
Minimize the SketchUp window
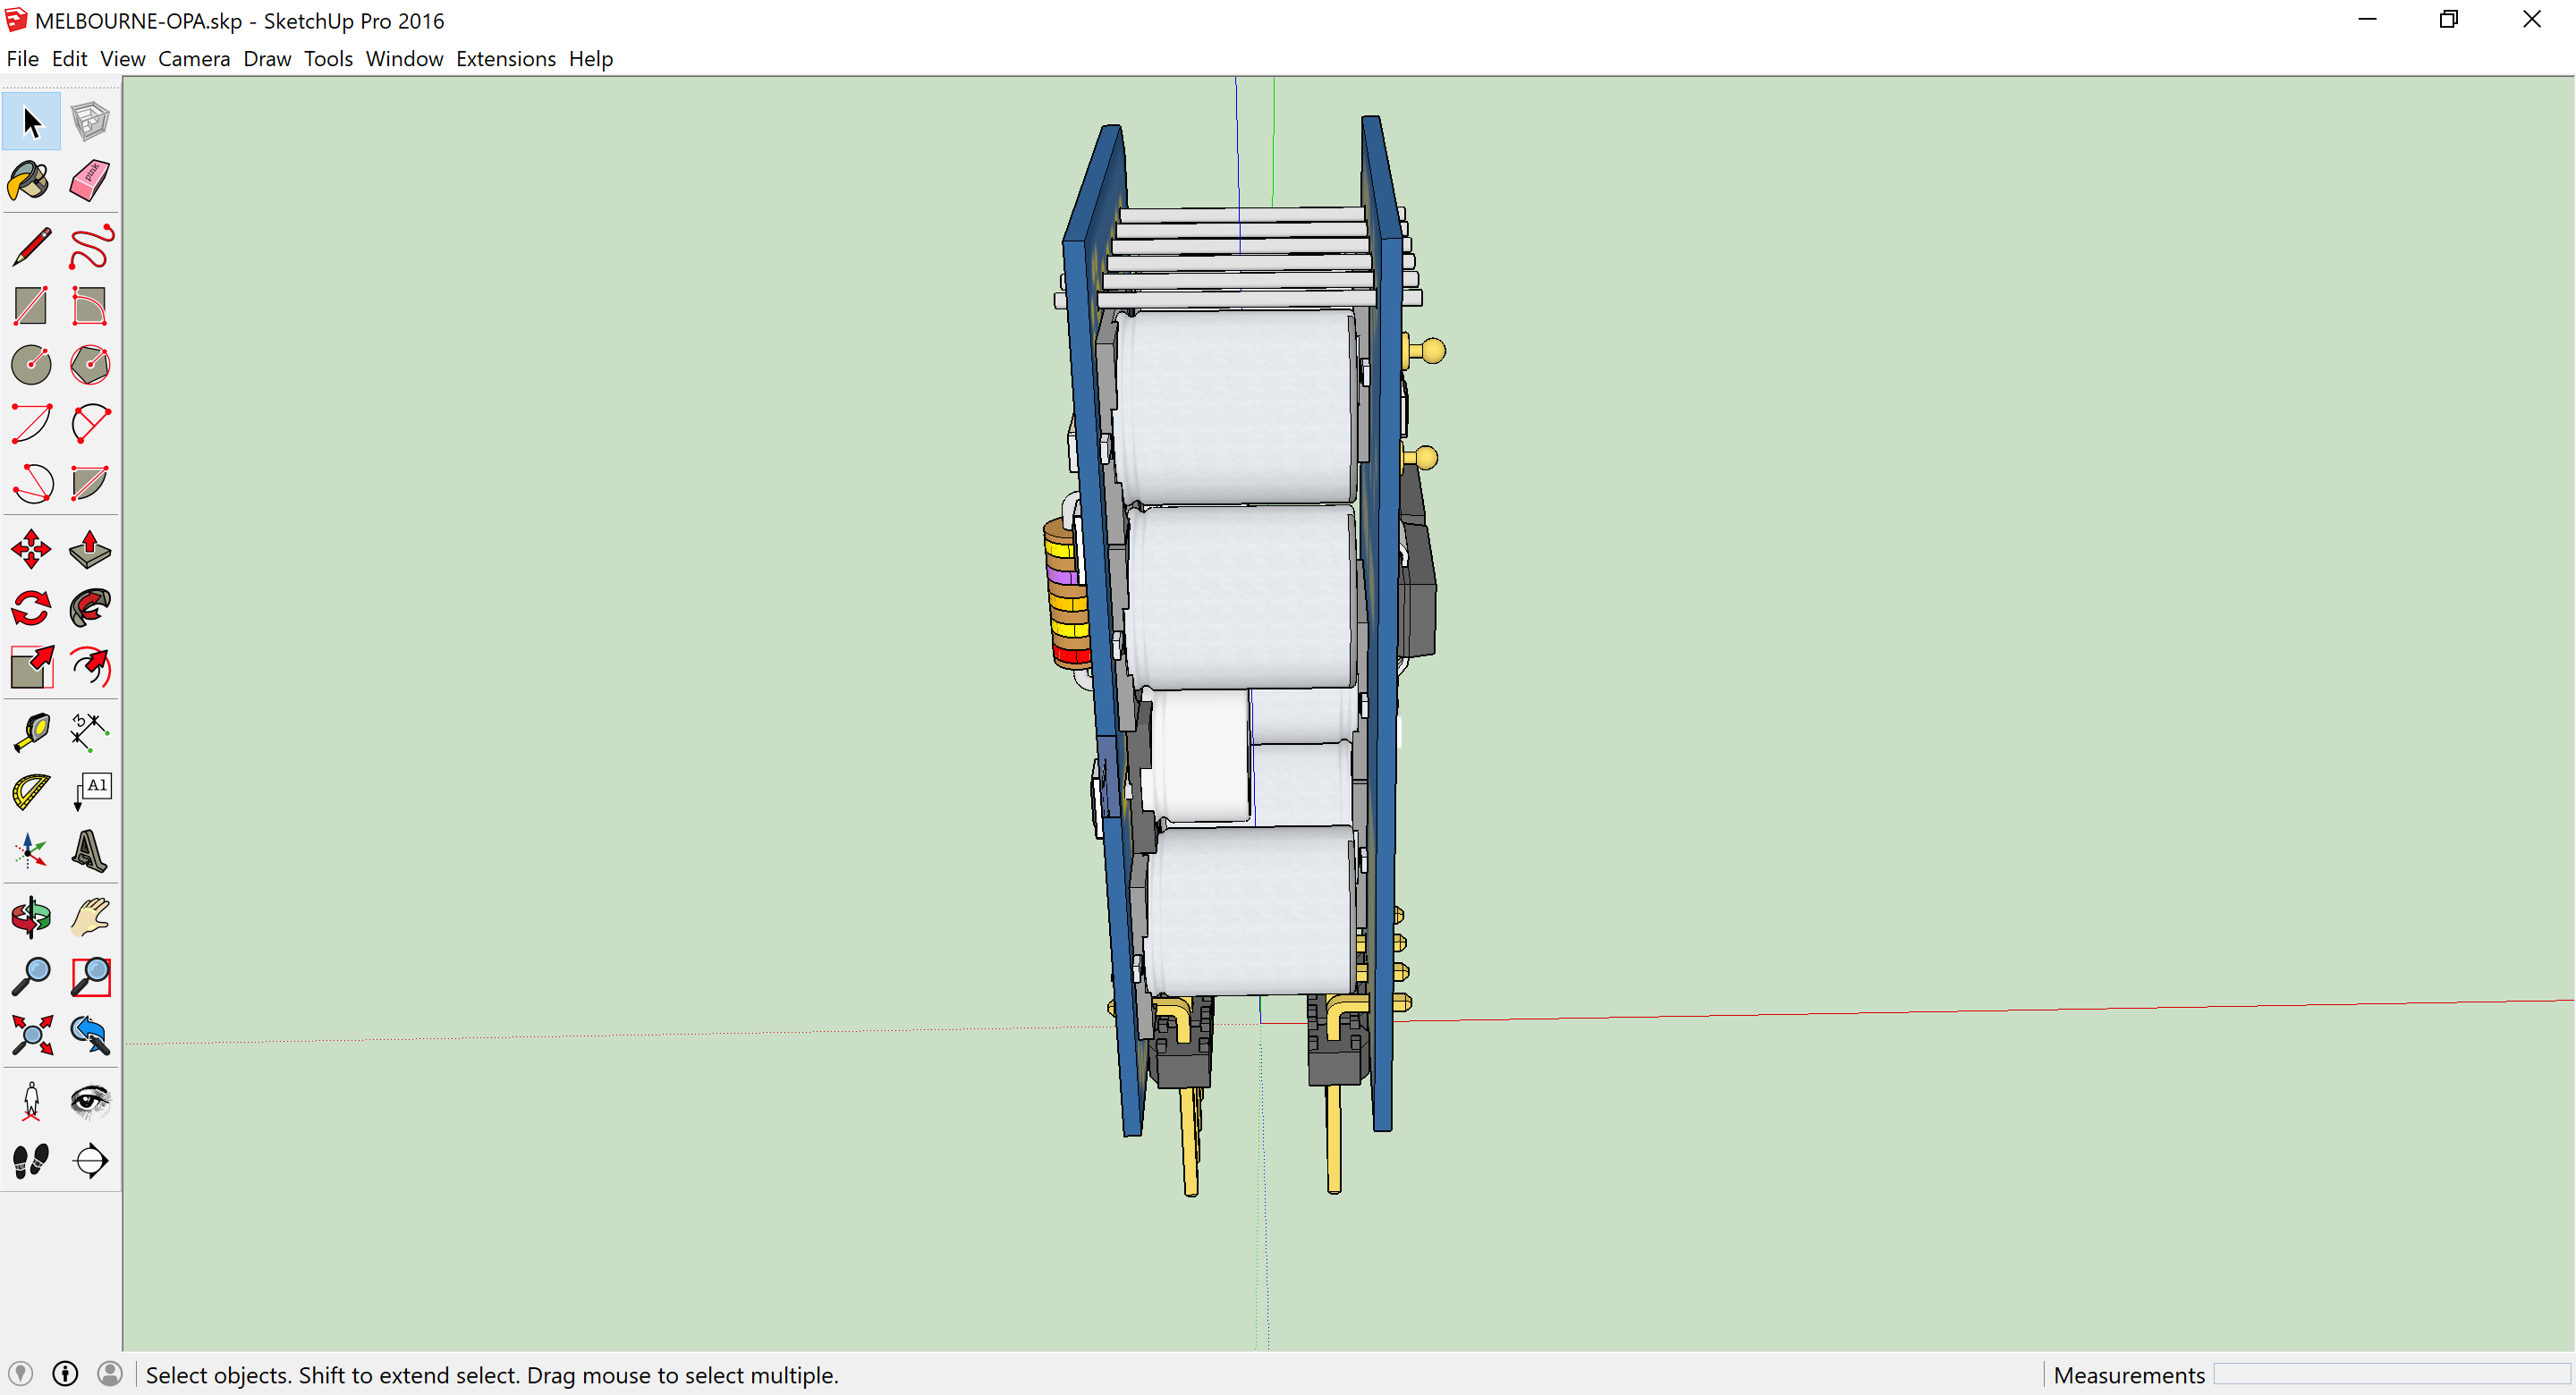(x=2366, y=19)
